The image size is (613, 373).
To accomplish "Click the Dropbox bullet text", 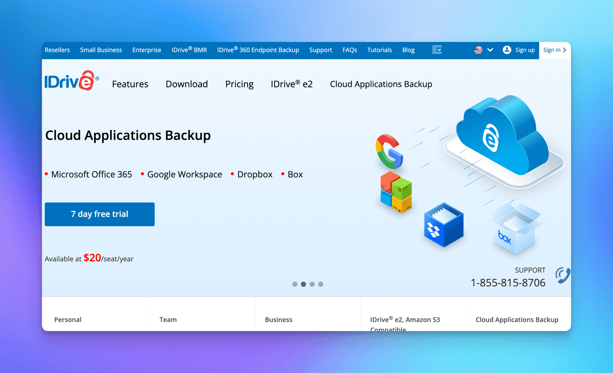I will click(255, 175).
